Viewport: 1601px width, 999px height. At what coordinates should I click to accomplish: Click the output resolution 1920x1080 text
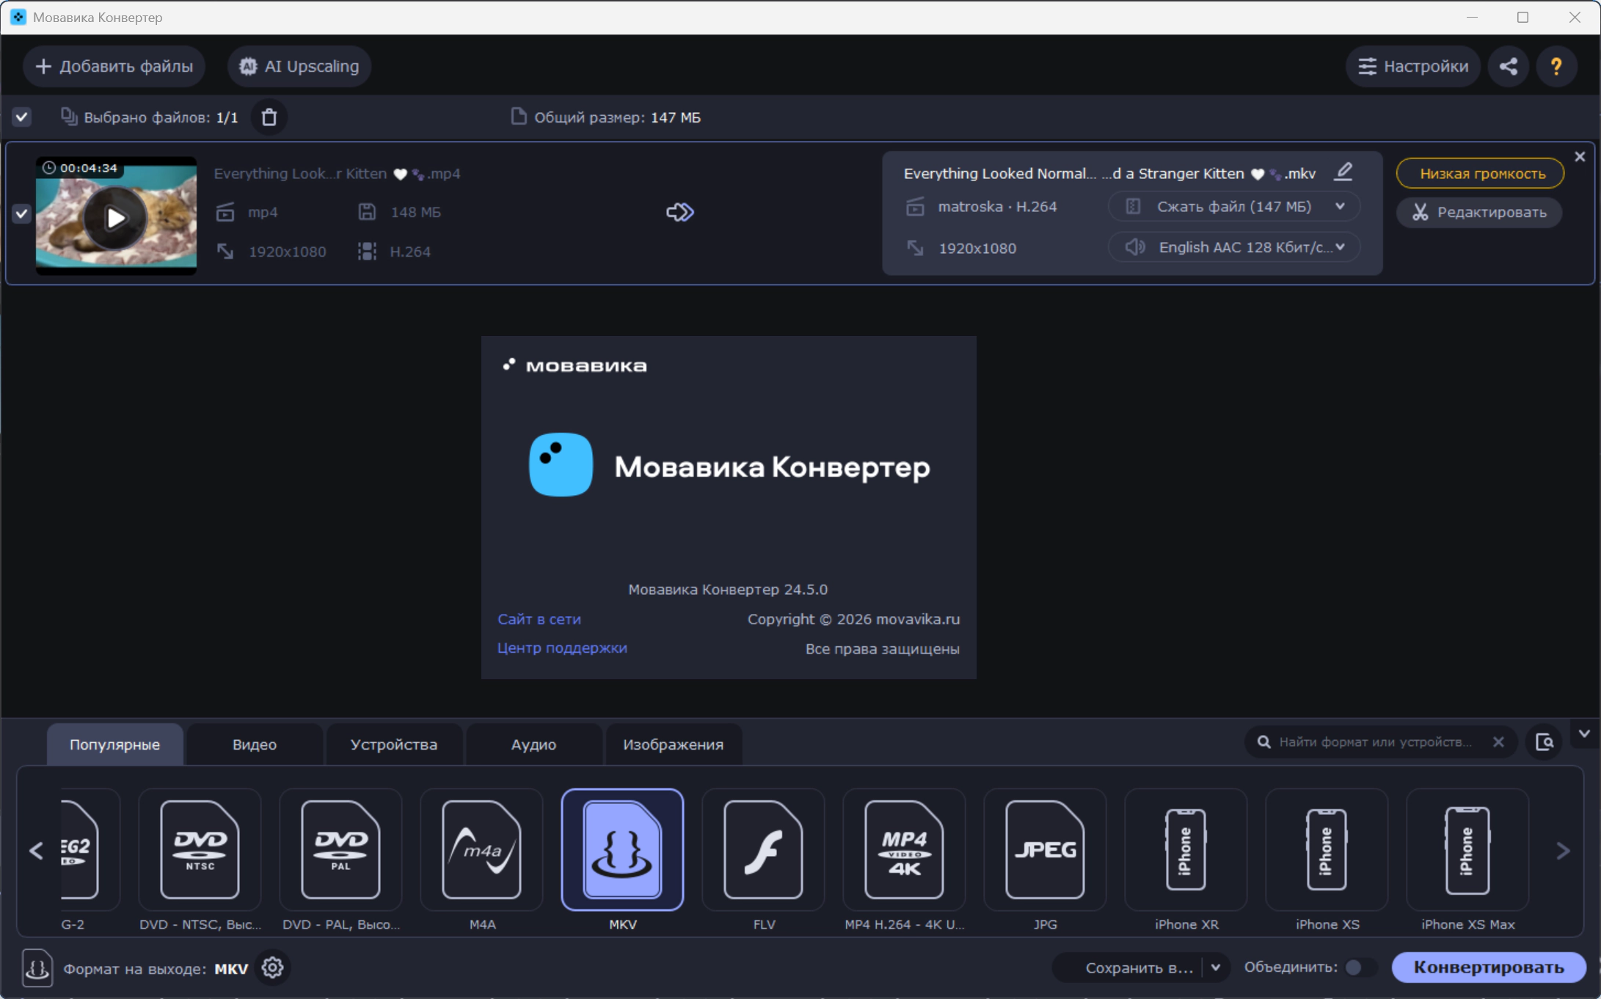pos(977,249)
